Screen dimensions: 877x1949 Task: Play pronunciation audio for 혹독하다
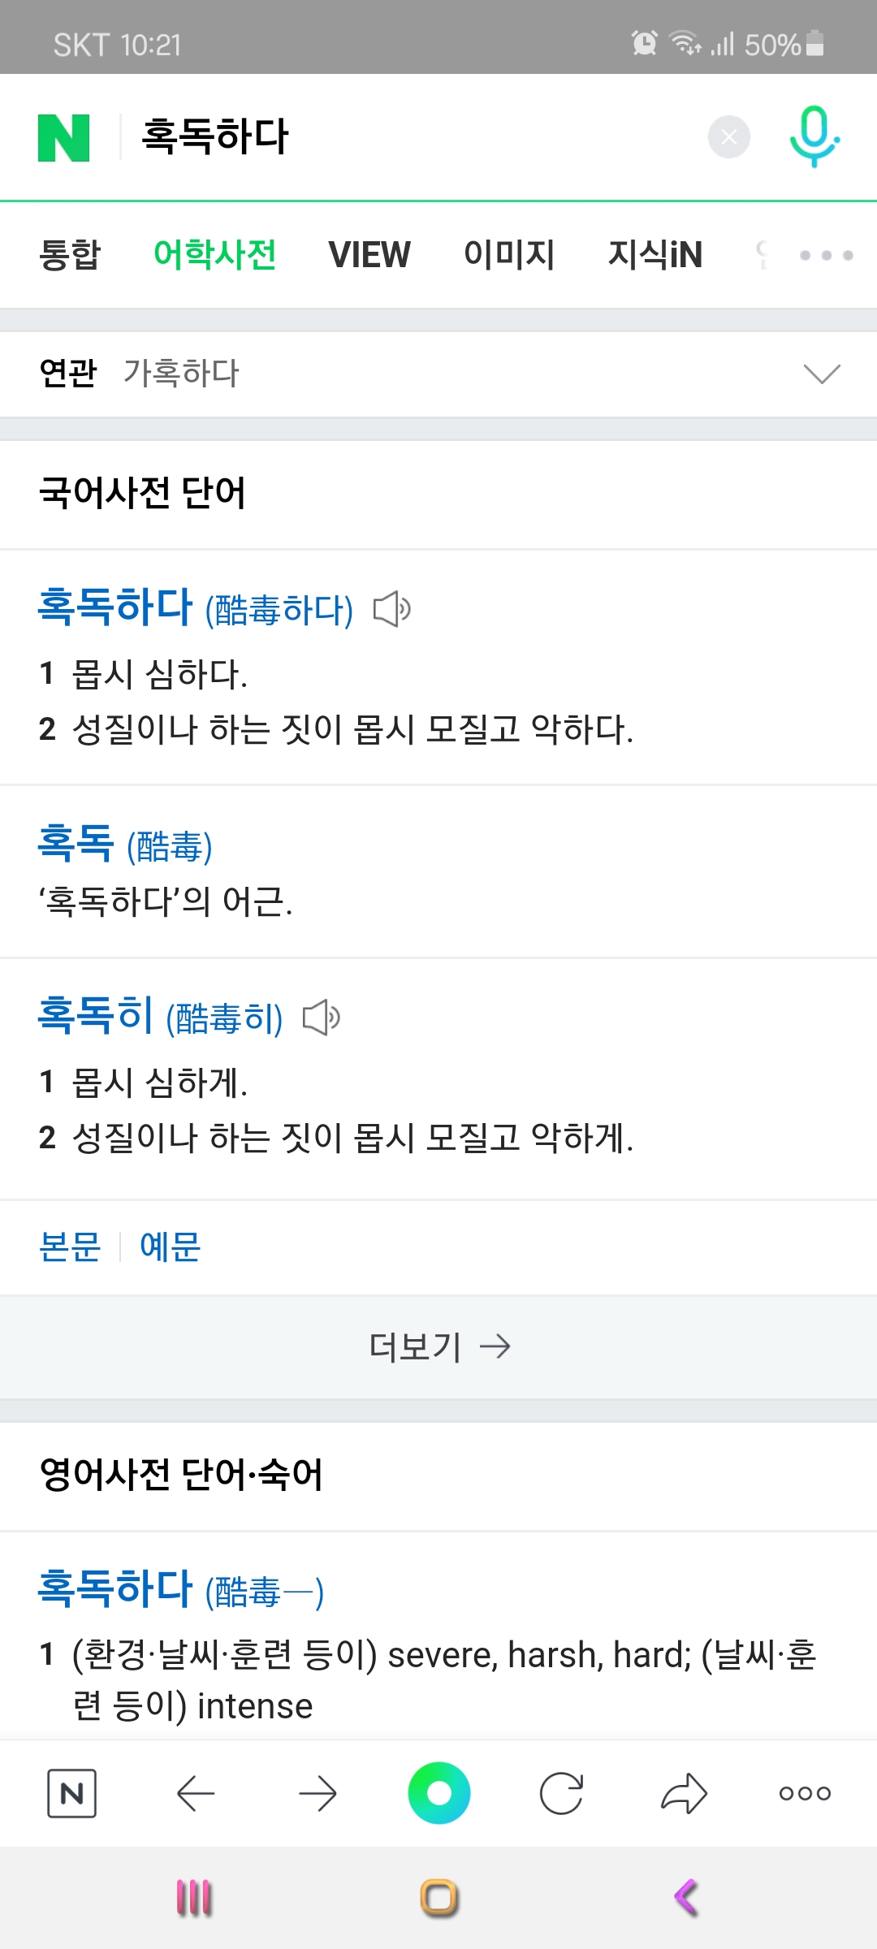point(391,609)
